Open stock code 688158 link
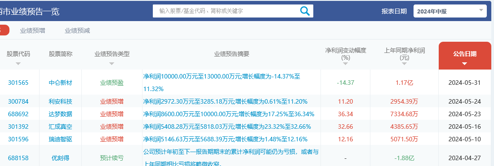The width and height of the screenshot is (494, 166). [x=18, y=158]
